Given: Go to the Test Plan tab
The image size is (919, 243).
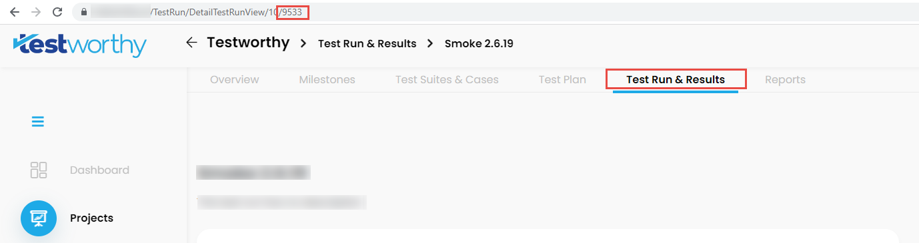Looking at the screenshot, I should 562,80.
